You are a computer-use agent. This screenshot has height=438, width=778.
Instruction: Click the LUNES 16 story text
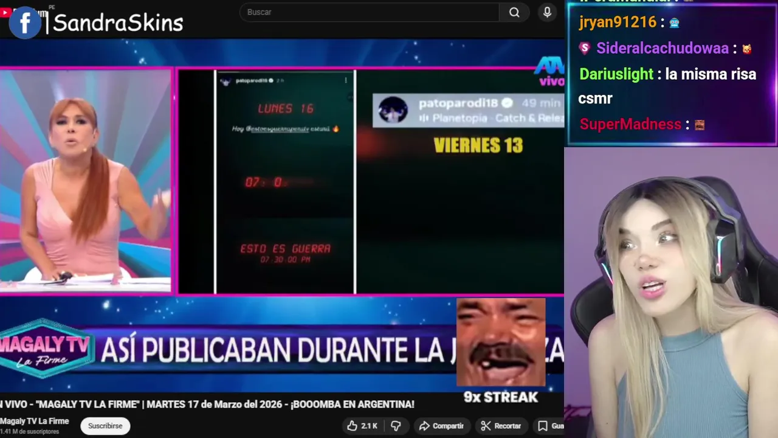coord(286,109)
